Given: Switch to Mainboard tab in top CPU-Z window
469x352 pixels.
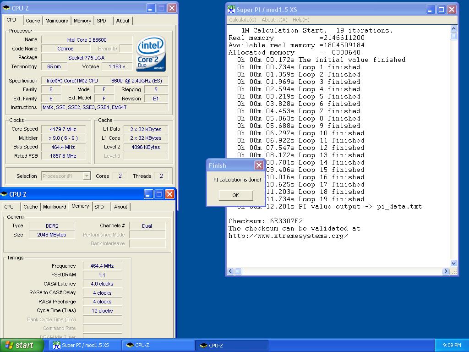Looking at the screenshot, I should point(57,21).
